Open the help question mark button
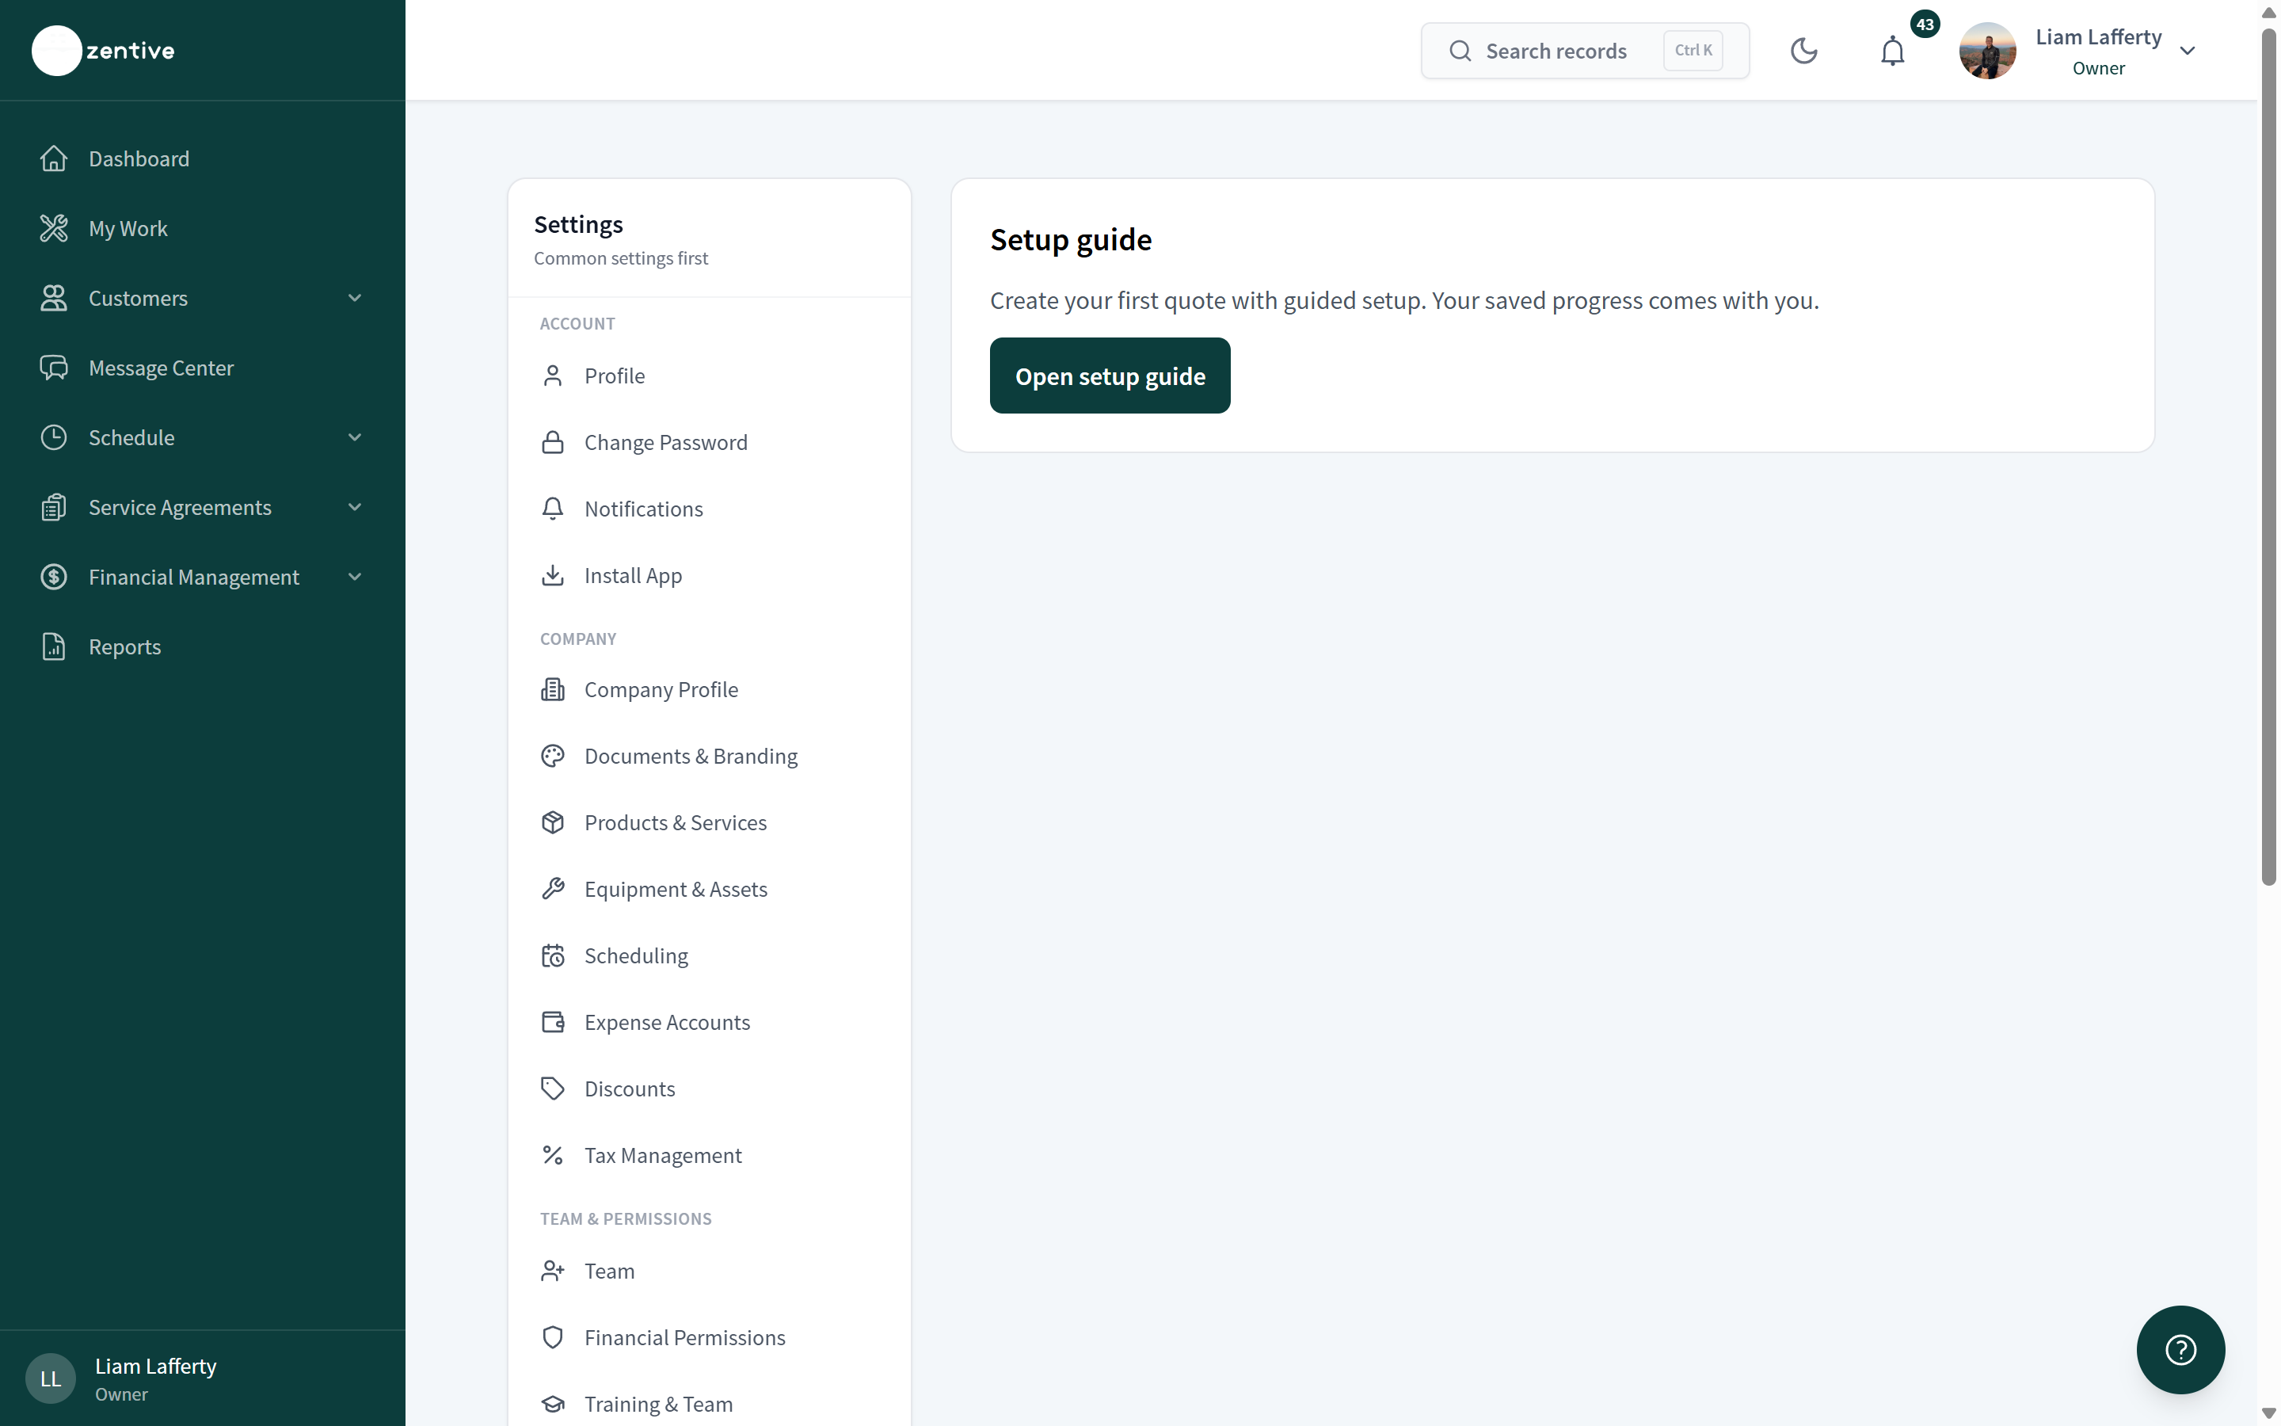The image size is (2281, 1426). coord(2180,1350)
